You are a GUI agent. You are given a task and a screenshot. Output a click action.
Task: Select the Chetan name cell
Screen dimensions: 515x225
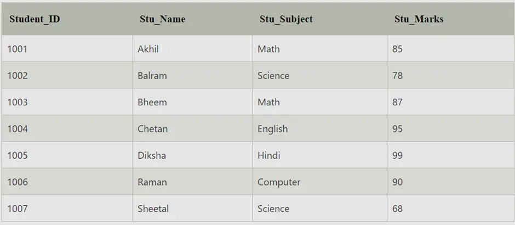click(193, 128)
